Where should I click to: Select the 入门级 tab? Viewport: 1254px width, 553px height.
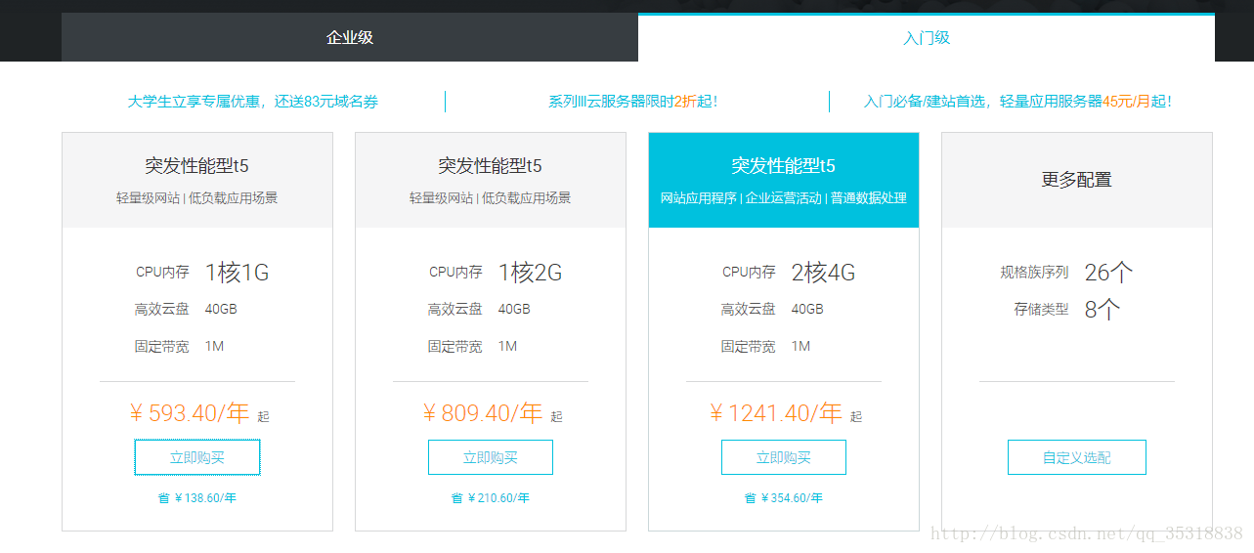click(927, 38)
